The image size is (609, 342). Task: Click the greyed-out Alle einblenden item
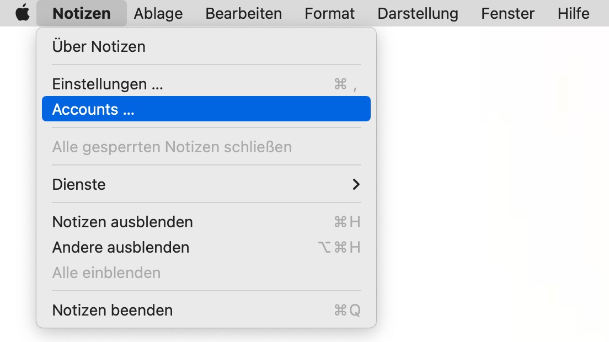click(106, 272)
